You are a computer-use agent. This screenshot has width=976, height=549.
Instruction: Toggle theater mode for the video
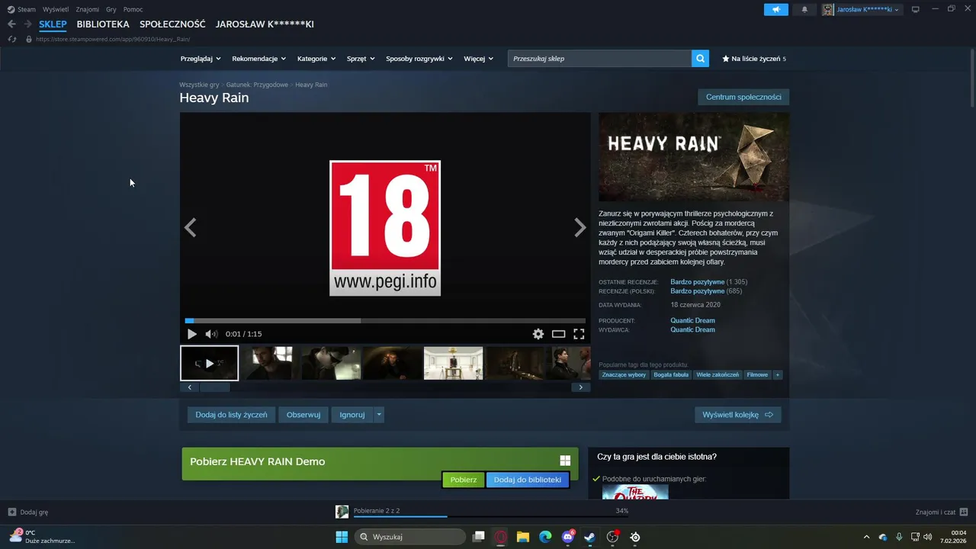[x=559, y=334]
